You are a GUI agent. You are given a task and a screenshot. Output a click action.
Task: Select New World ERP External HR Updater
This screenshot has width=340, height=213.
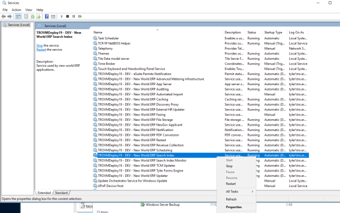point(201,109)
